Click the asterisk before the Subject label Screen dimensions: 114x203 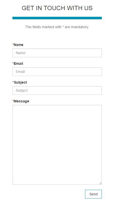13,82
